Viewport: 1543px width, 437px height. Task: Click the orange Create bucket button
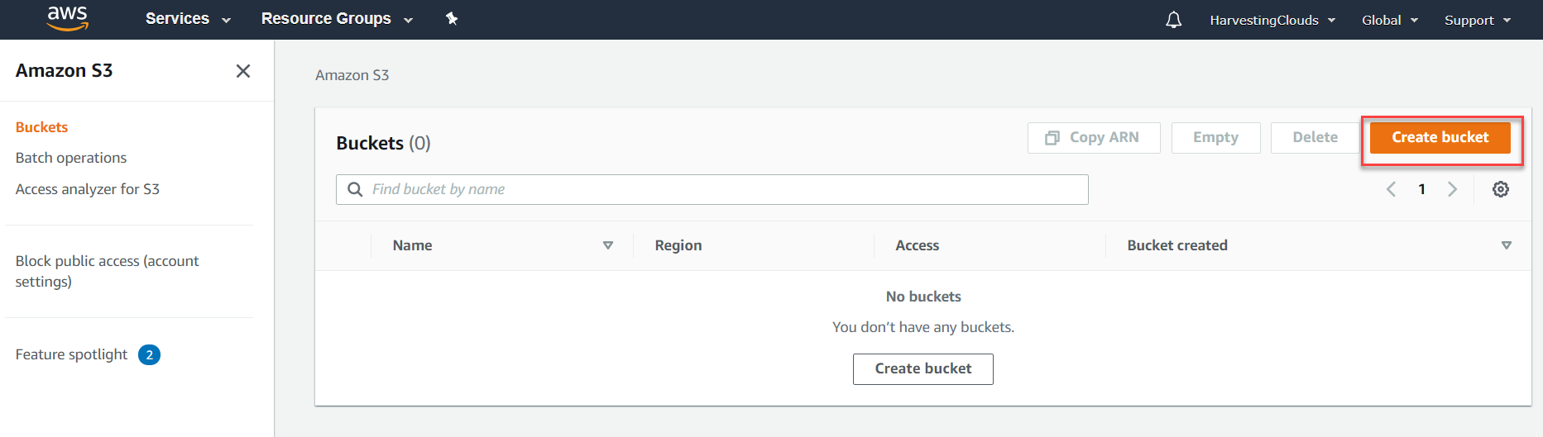pos(1440,137)
